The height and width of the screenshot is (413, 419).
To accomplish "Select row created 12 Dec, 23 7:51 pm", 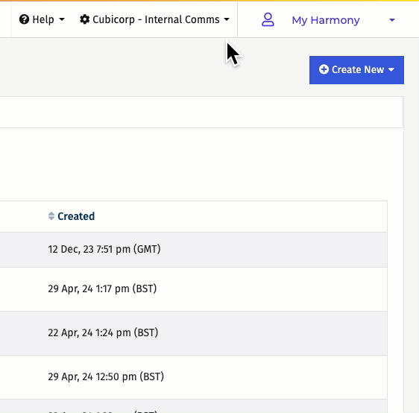I will click(x=193, y=250).
